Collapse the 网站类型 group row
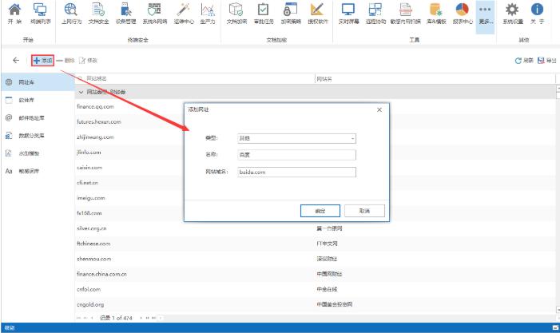560x333 pixels. click(x=80, y=92)
